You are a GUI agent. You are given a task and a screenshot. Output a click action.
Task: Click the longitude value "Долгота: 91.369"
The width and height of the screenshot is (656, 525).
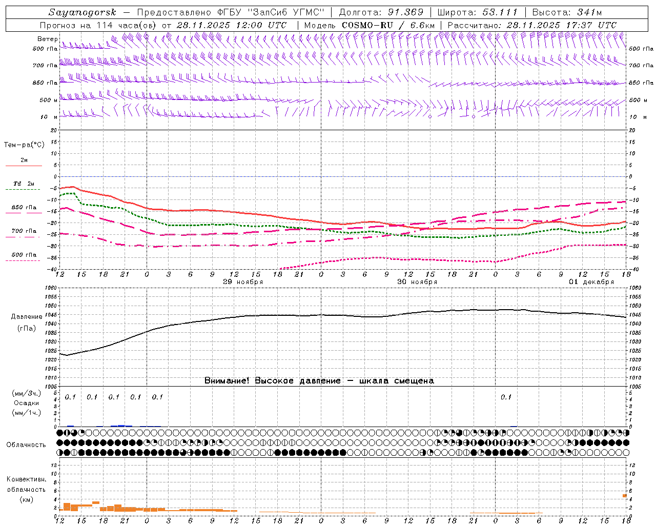tap(381, 12)
